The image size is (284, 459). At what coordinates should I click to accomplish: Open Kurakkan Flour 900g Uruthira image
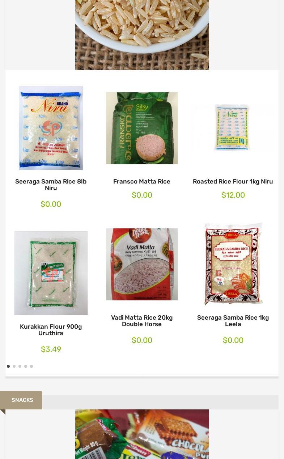(x=51, y=273)
